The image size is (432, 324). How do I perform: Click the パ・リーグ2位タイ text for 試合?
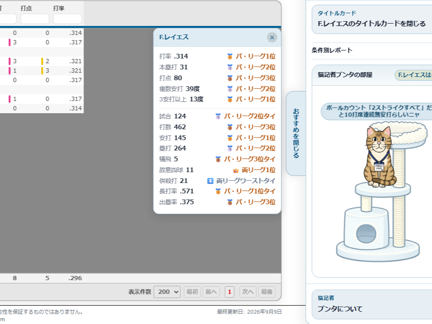(x=250, y=116)
